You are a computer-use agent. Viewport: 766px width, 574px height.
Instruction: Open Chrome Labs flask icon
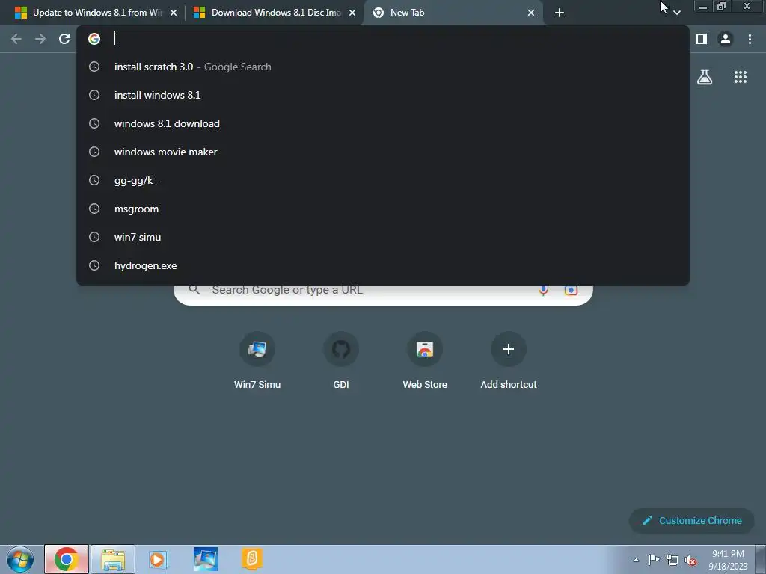705,77
